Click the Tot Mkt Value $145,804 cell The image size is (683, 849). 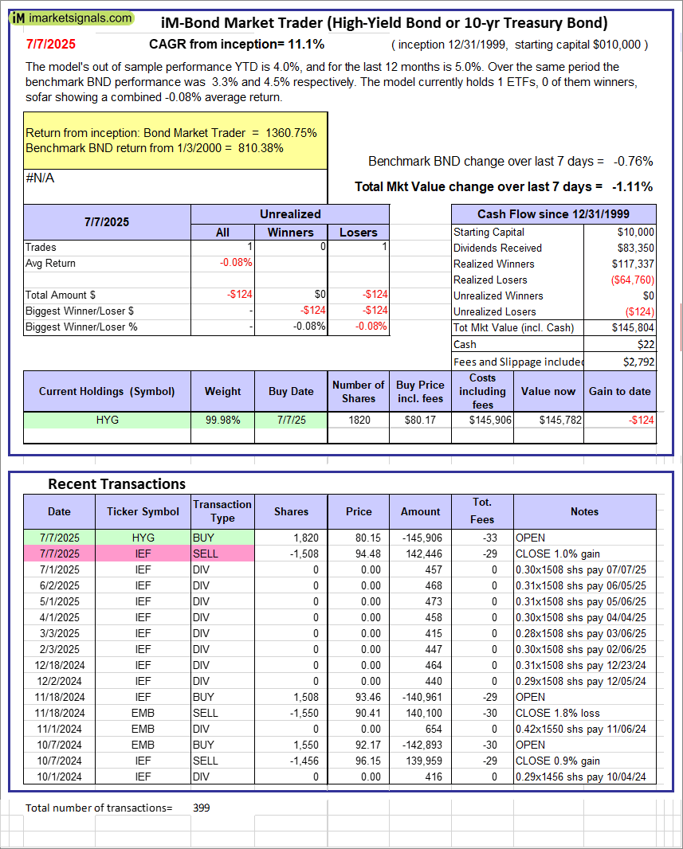pos(620,327)
